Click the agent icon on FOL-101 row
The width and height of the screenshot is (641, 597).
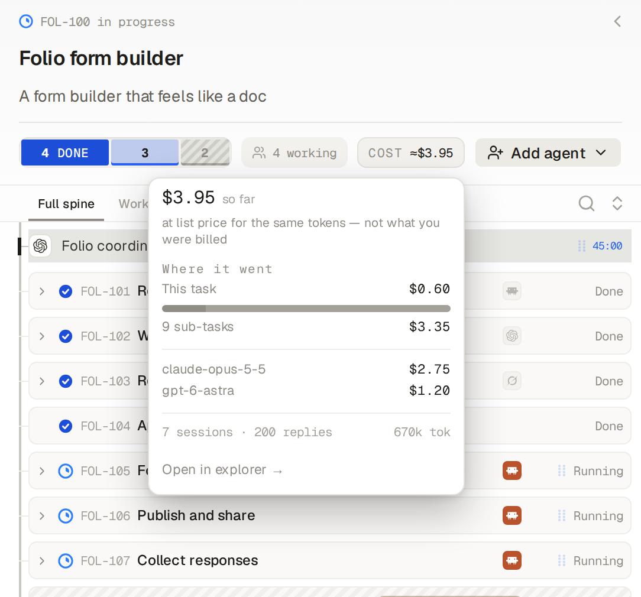512,291
